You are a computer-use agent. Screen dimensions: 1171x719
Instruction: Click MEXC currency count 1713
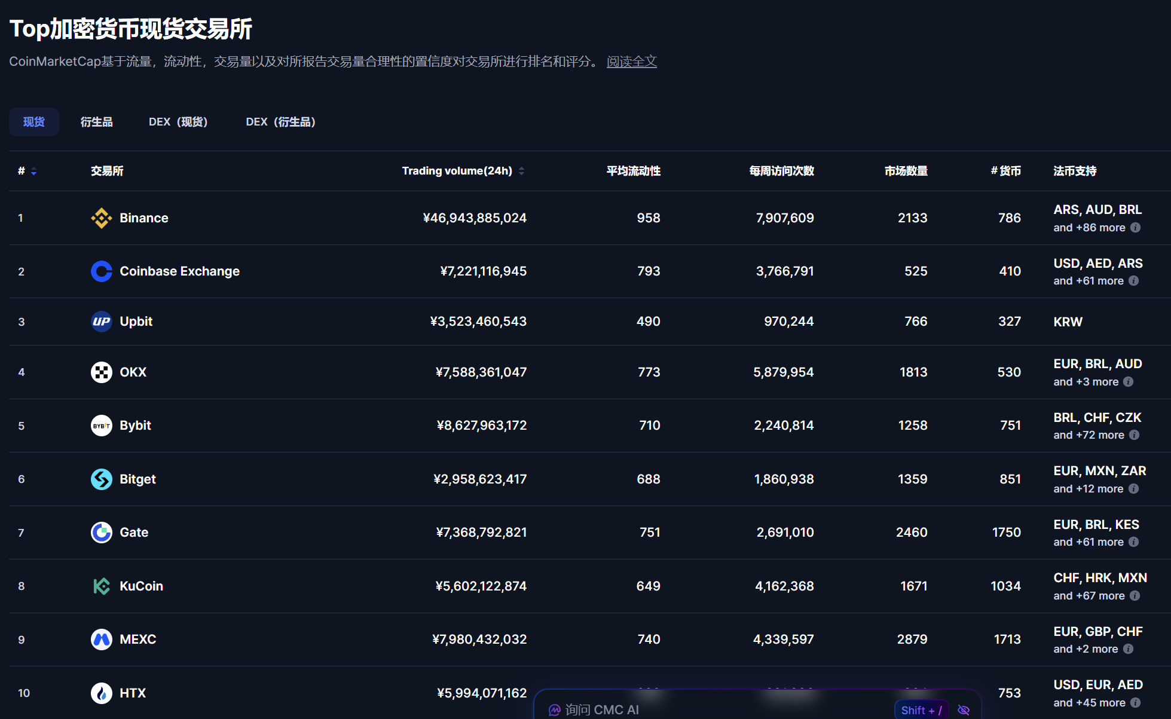coord(1008,640)
